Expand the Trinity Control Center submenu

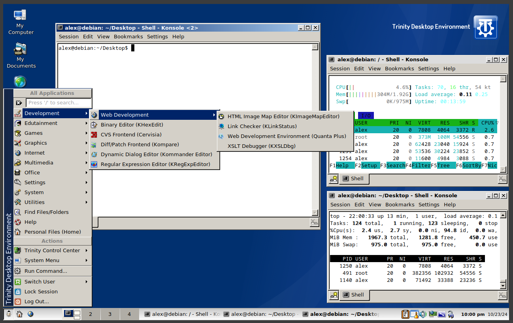[51, 251]
